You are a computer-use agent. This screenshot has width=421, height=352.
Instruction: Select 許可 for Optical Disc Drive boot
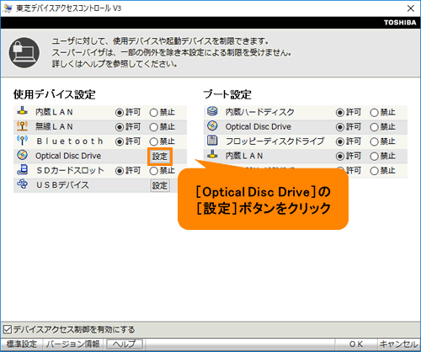(340, 127)
